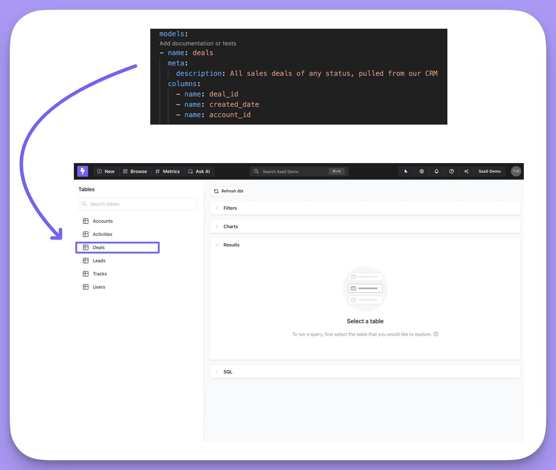Open the Browse menu
The image size is (556, 470).
coord(135,171)
